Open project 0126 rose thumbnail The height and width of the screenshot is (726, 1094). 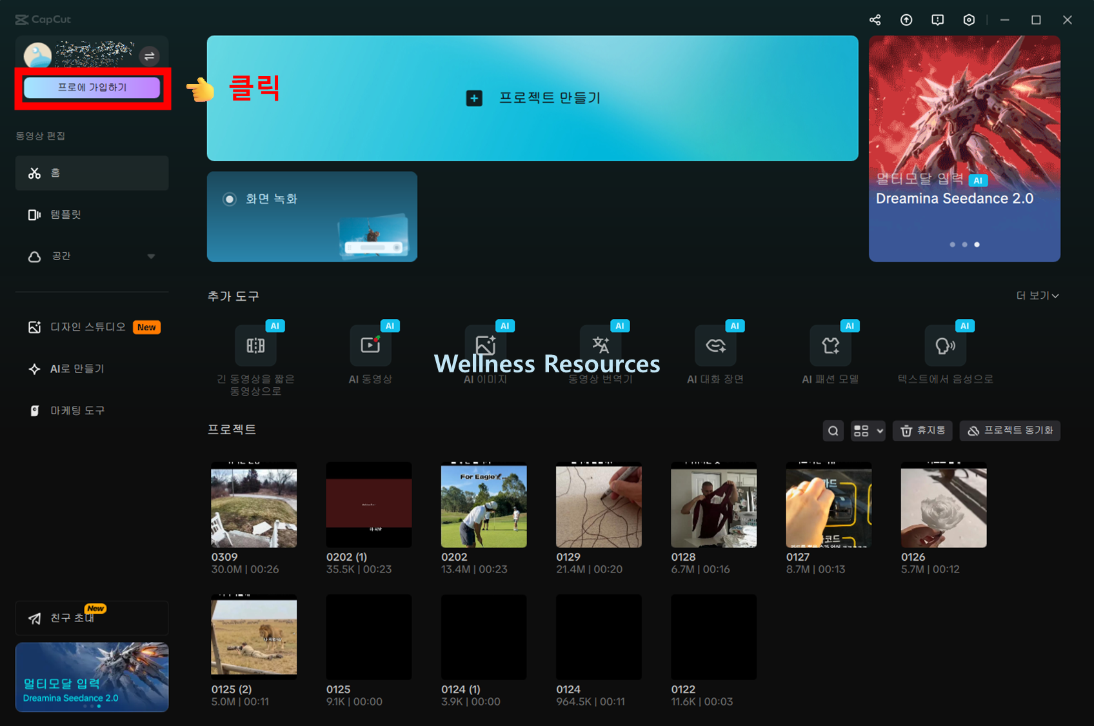coord(944,505)
